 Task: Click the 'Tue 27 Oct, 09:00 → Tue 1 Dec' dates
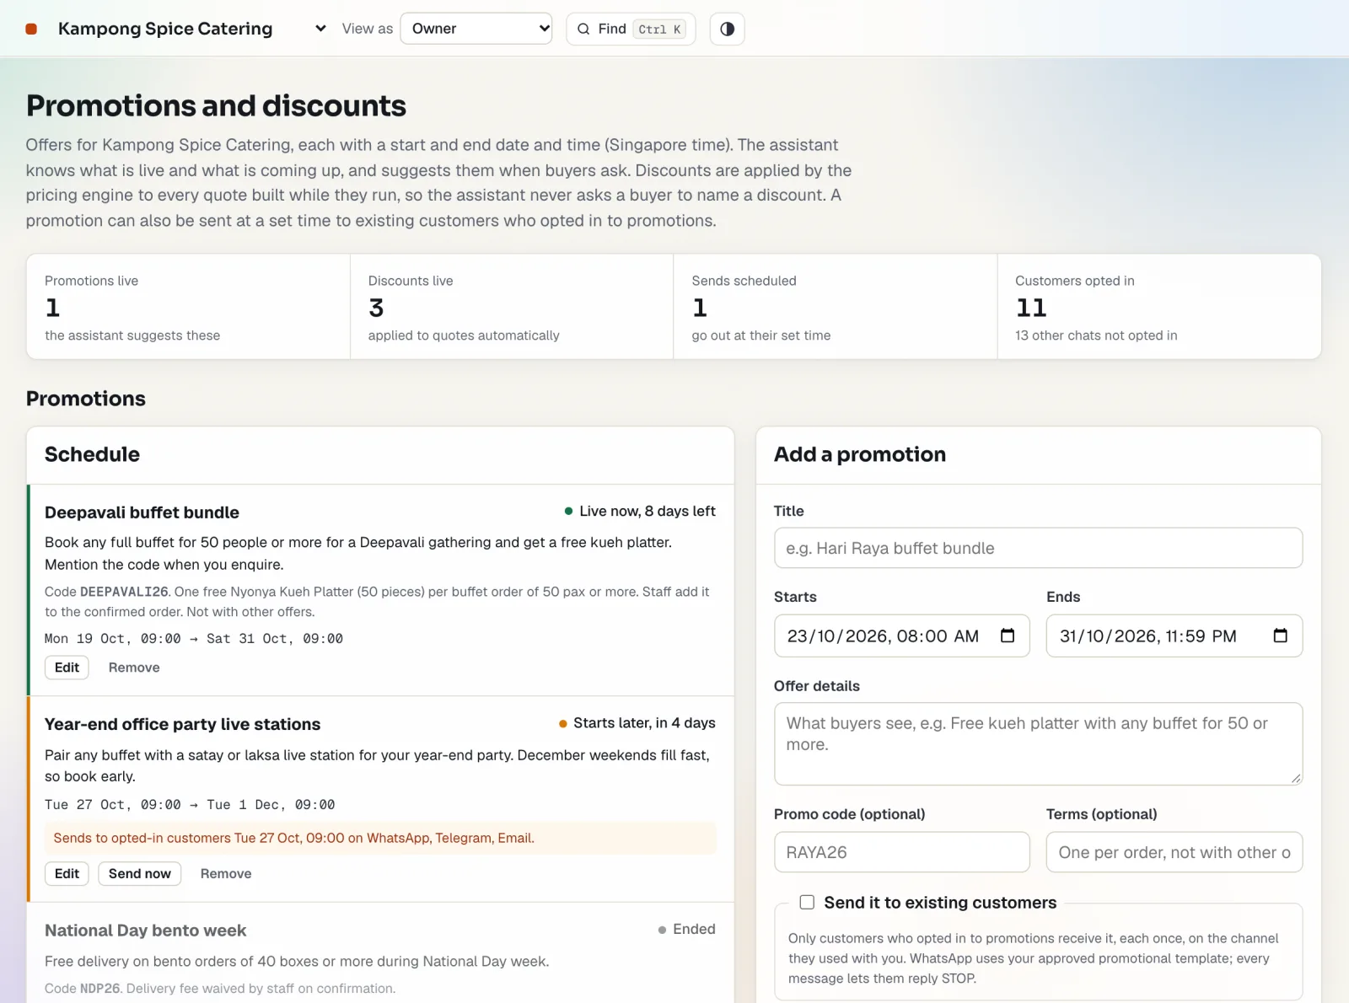tap(190, 805)
